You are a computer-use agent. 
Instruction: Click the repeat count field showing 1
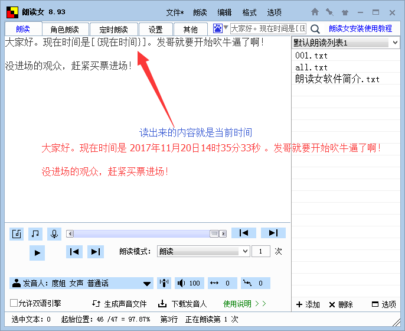[260, 251]
